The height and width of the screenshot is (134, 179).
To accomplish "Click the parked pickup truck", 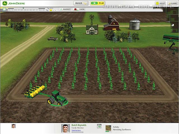I will [53, 39].
